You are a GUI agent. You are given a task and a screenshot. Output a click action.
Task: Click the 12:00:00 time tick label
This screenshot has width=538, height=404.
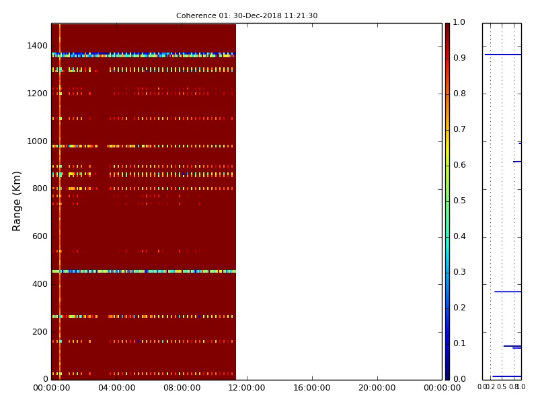pyautogui.click(x=247, y=389)
